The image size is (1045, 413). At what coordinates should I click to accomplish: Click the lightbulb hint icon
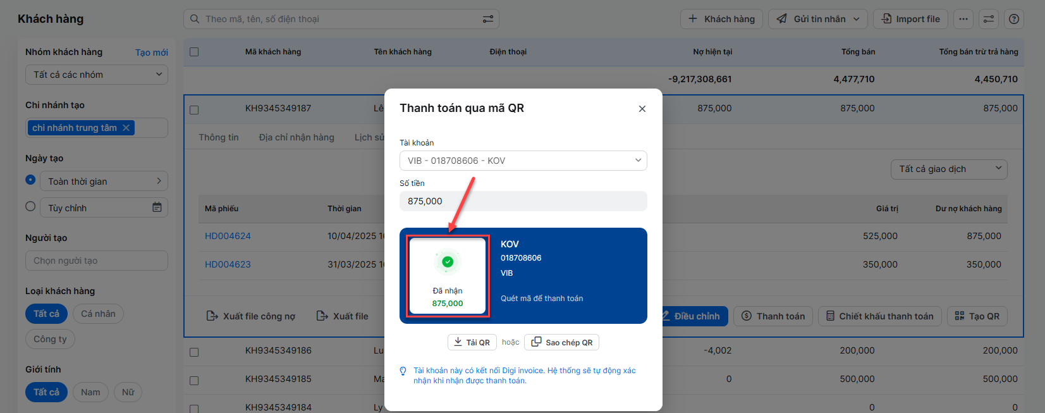[403, 371]
